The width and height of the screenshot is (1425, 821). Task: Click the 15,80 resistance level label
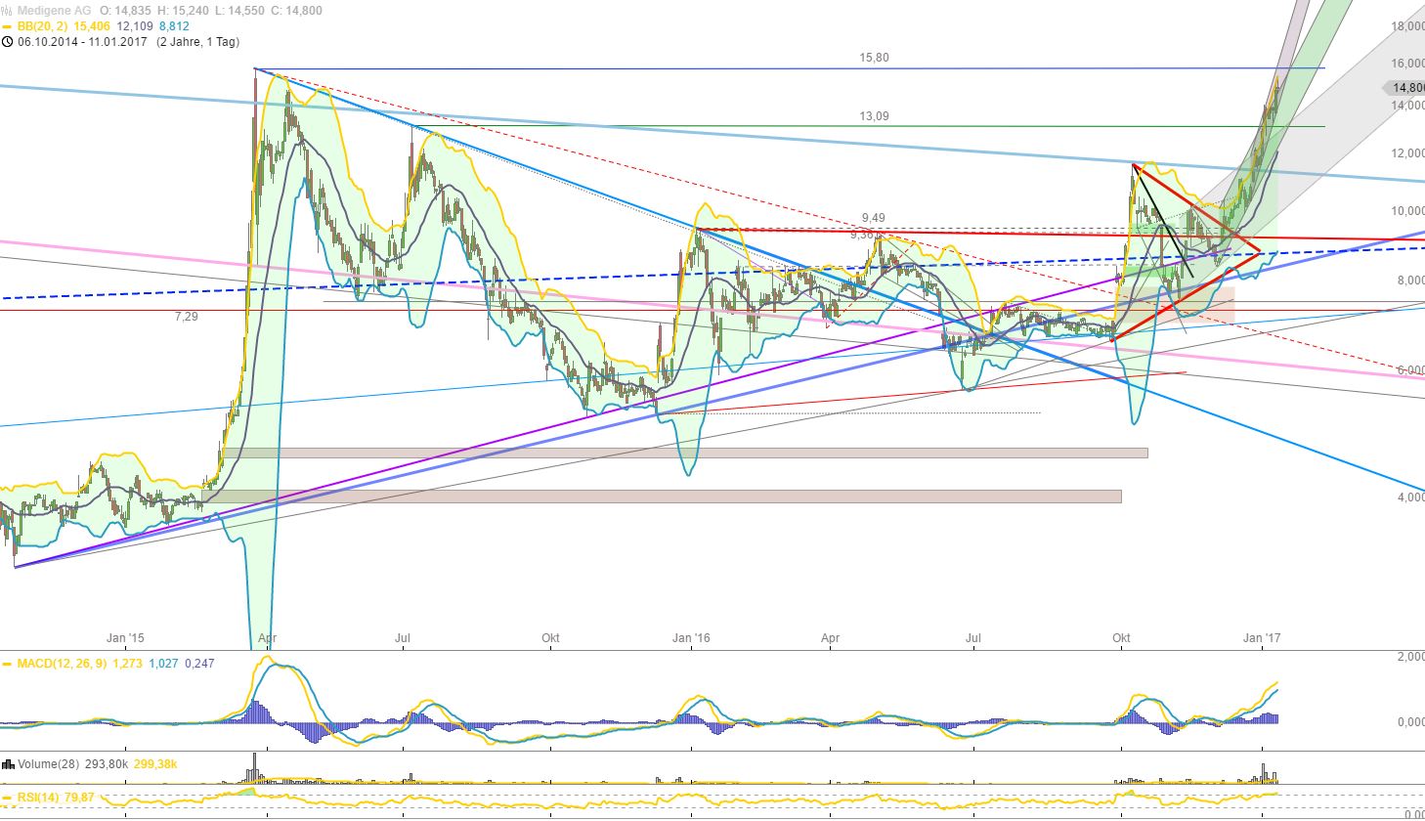tap(877, 58)
